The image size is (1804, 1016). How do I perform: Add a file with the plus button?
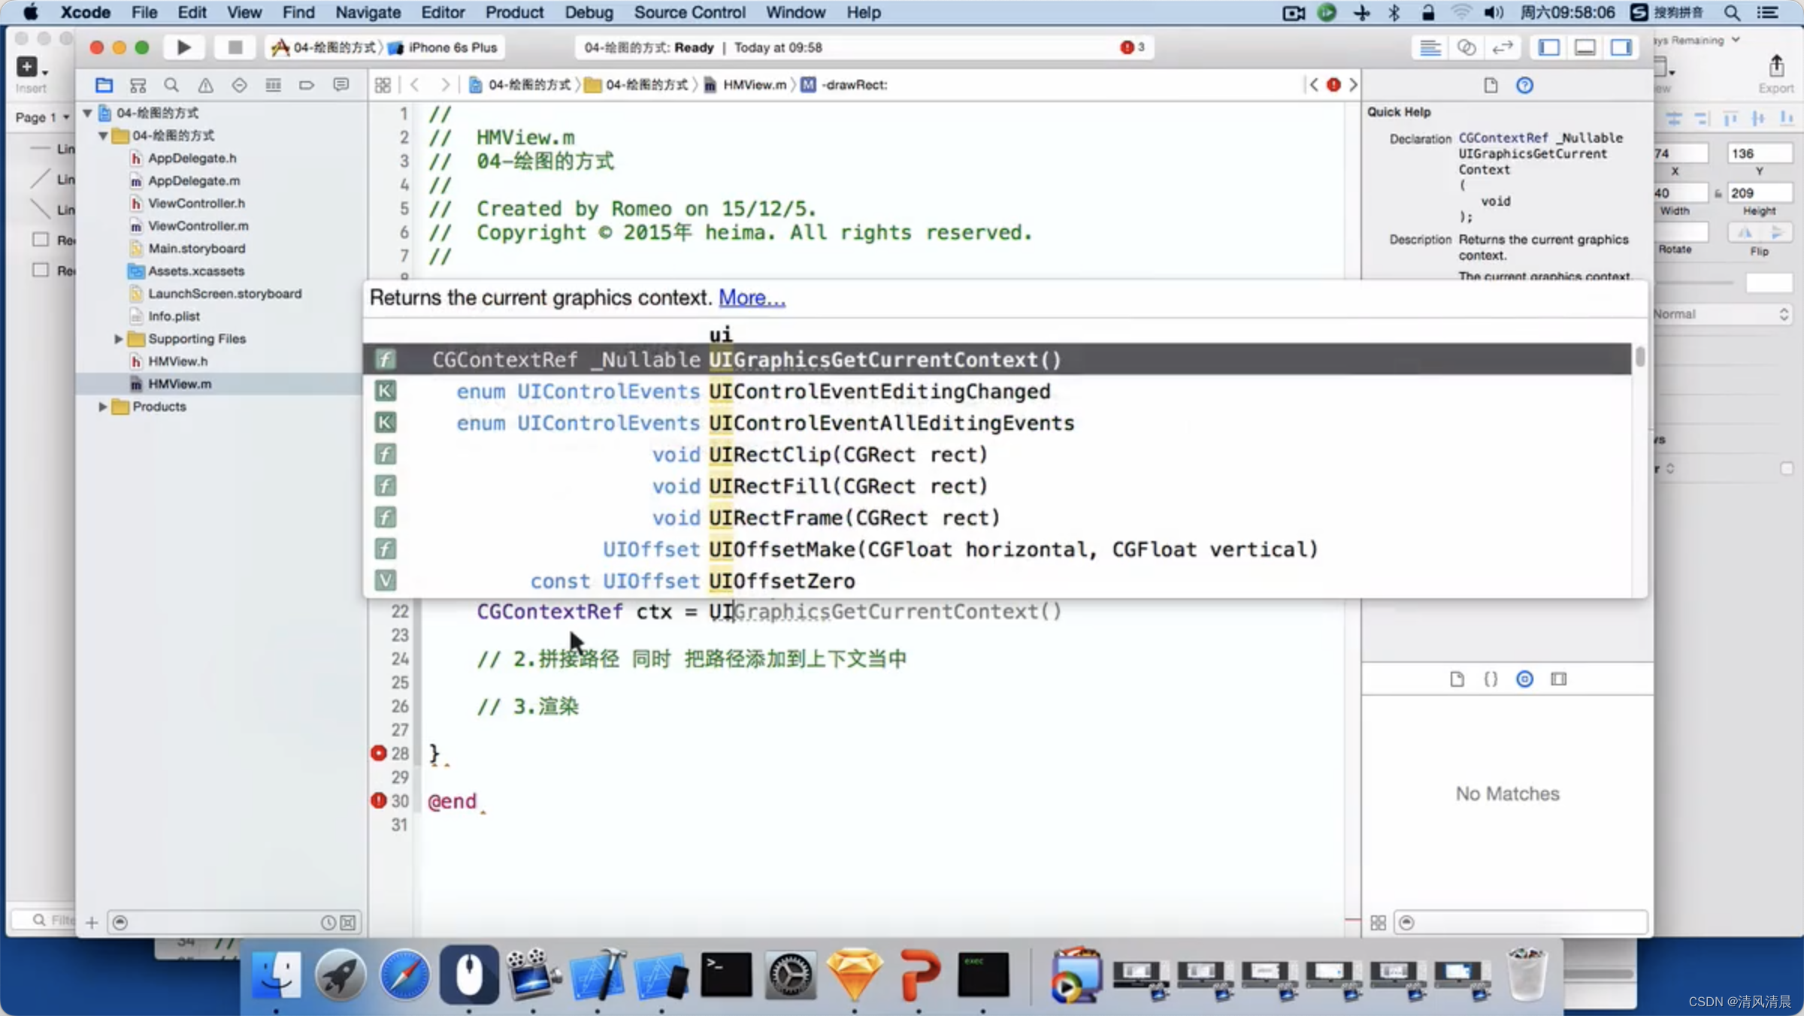(92, 923)
